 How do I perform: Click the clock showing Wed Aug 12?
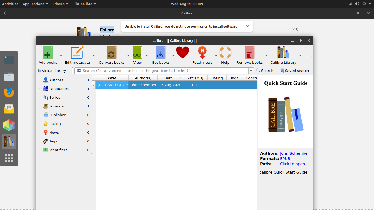(187, 4)
